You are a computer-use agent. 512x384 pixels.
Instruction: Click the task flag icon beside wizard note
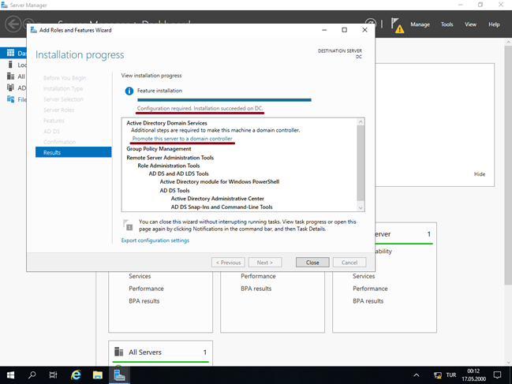click(128, 225)
